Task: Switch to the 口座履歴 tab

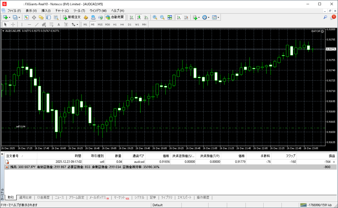Action: click(x=43, y=197)
